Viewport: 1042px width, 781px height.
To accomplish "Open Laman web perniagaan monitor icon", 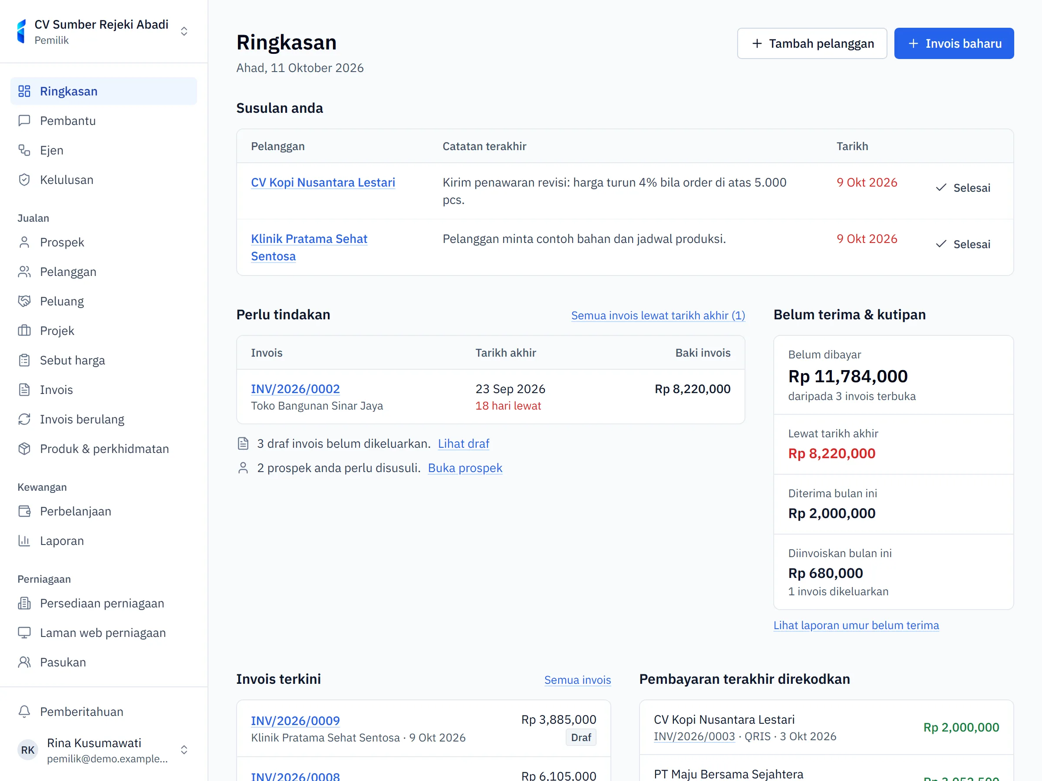I will tap(24, 633).
